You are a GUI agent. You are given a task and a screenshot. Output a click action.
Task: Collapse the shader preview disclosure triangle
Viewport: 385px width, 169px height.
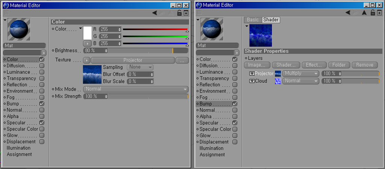tap(246, 26)
